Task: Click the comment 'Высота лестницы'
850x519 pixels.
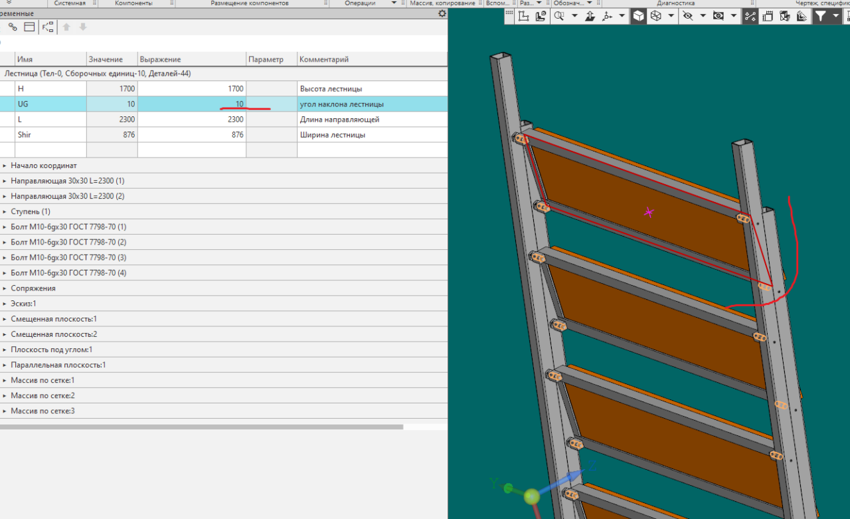Action: pos(331,89)
